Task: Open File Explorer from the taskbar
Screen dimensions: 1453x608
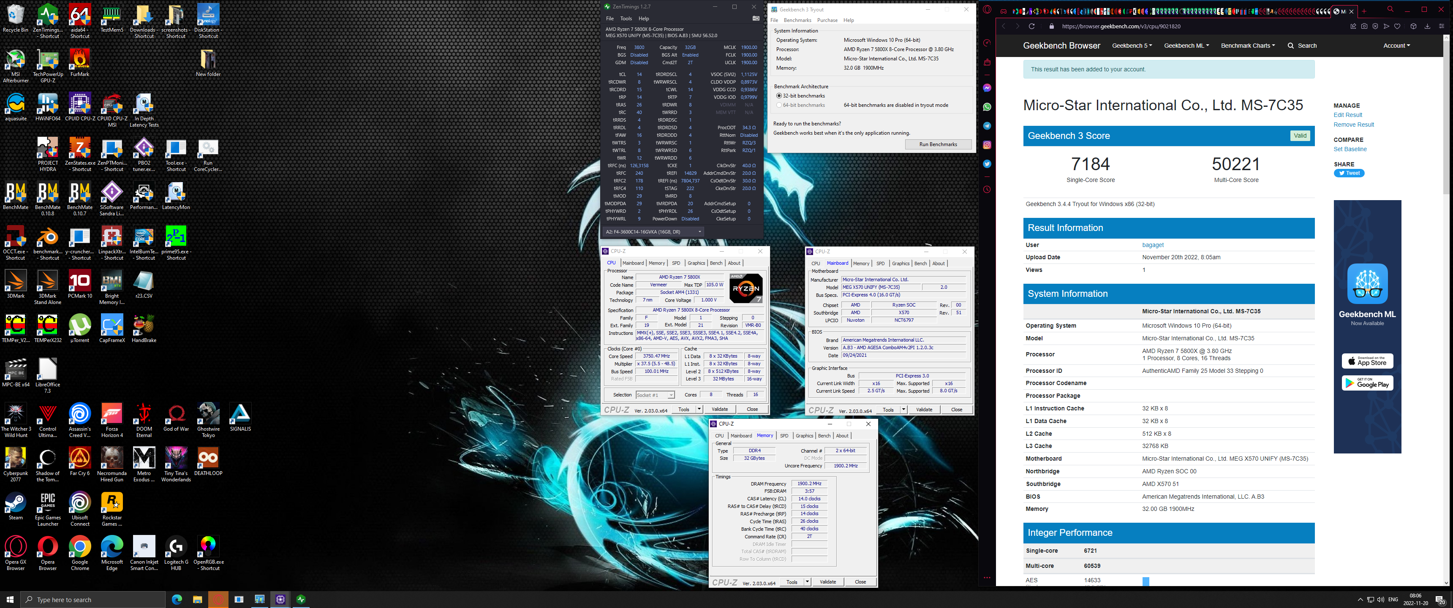Action: [197, 599]
